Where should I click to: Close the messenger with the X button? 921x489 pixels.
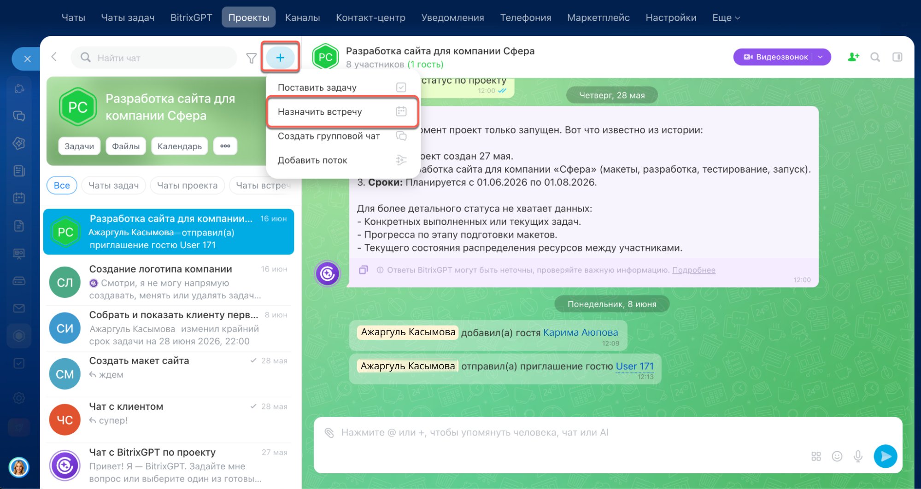(27, 59)
